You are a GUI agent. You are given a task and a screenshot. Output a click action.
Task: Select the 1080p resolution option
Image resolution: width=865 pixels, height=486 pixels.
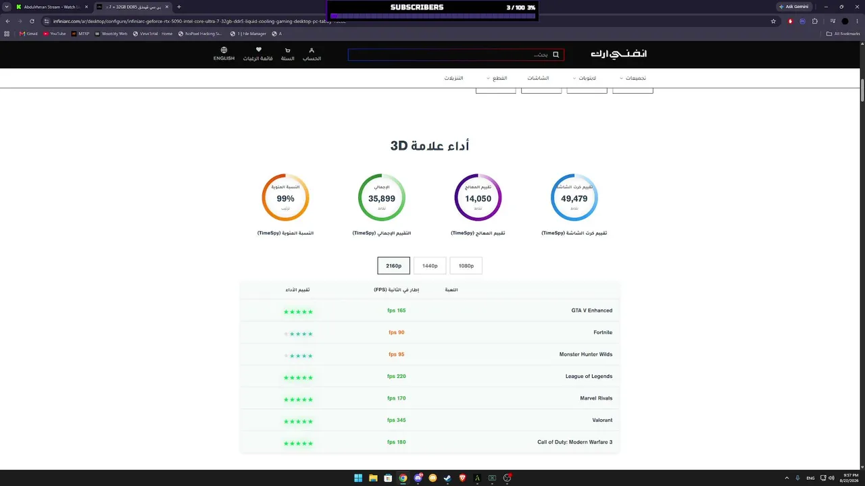(466, 266)
